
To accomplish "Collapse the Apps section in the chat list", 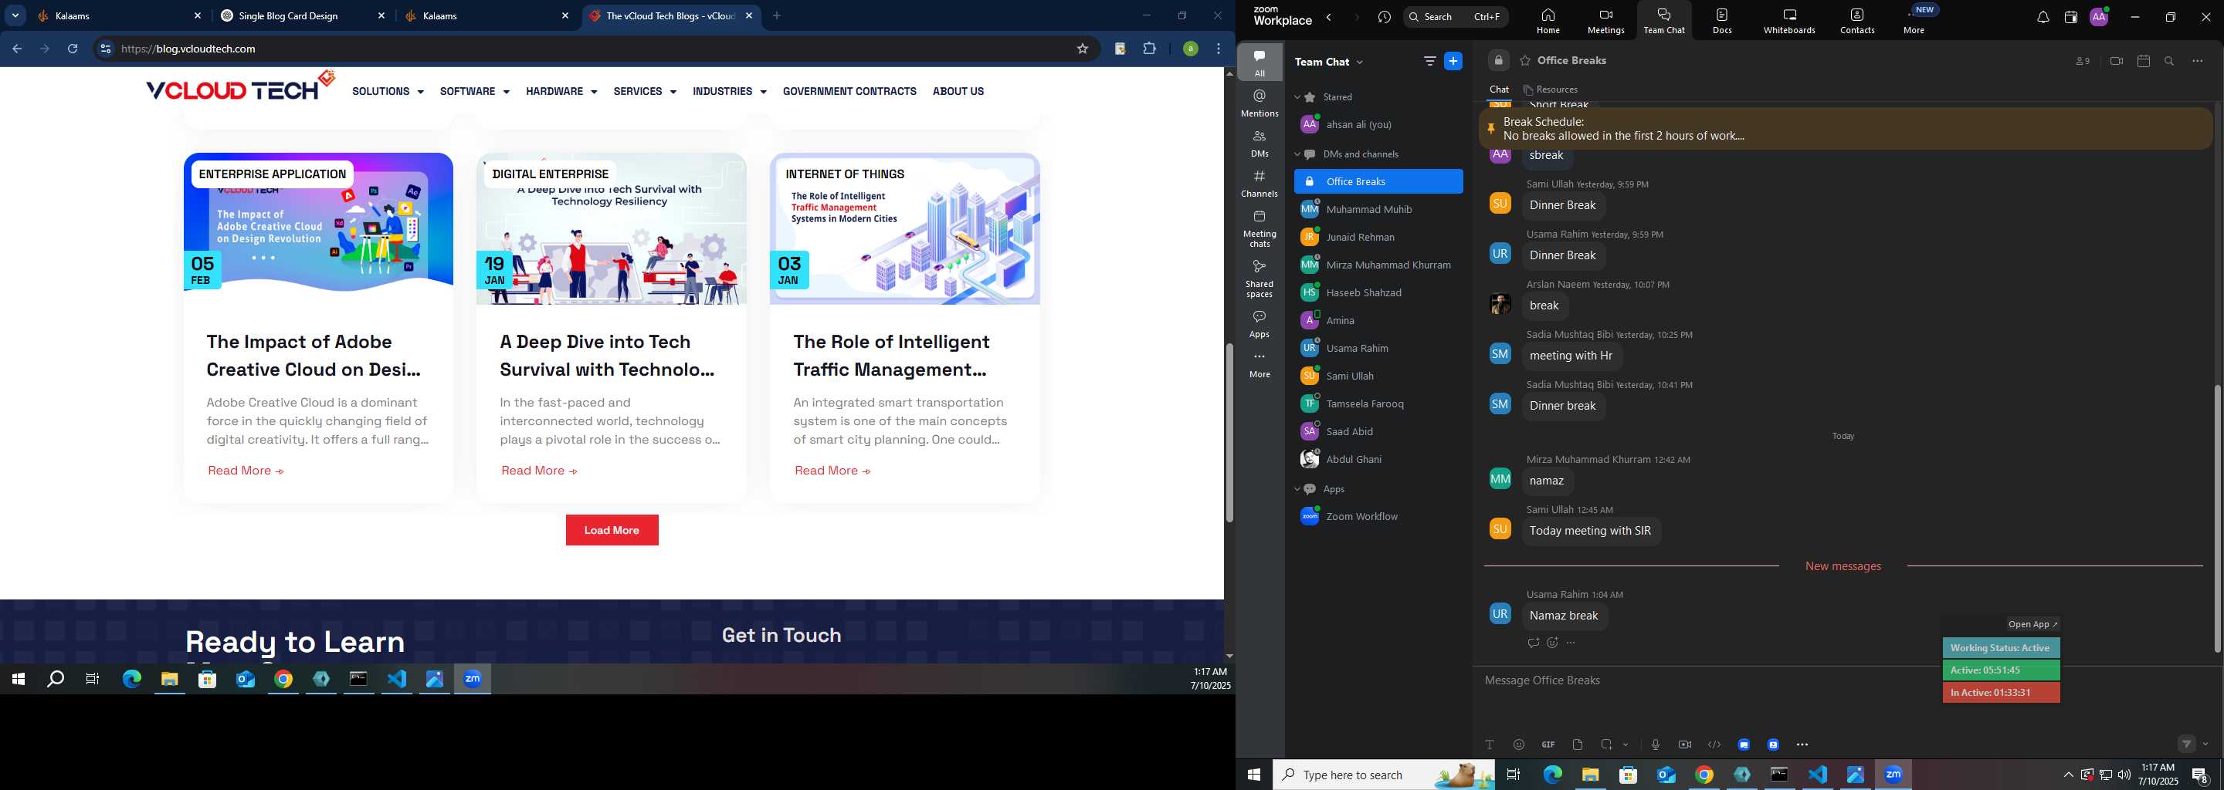I will pos(1297,489).
